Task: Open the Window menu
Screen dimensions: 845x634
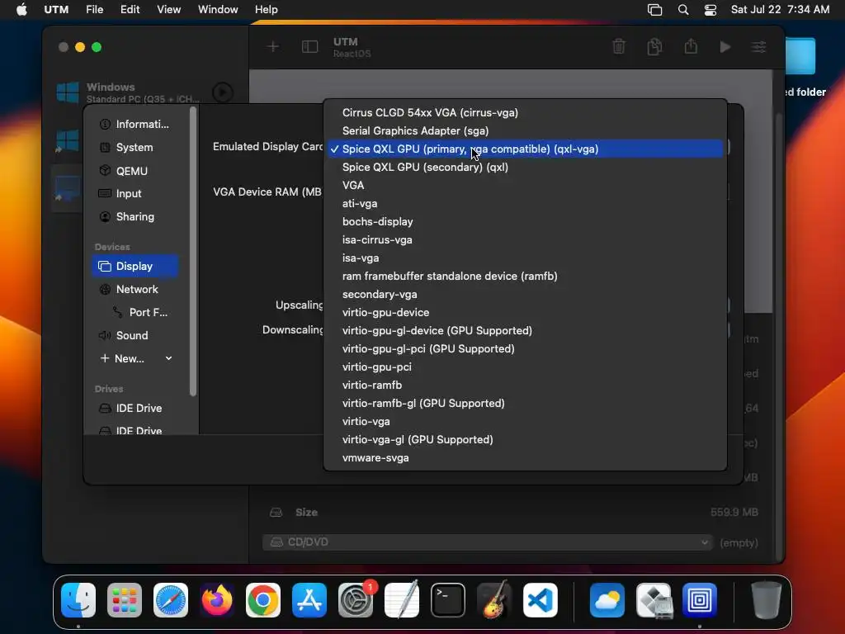Action: coord(218,10)
